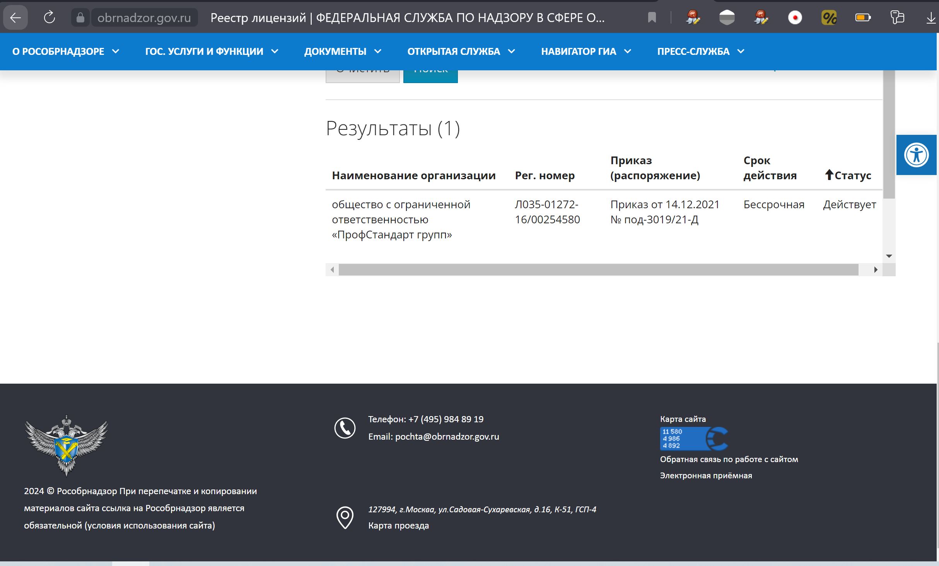
Task: Click the bookmark icon in address bar
Action: [x=652, y=18]
